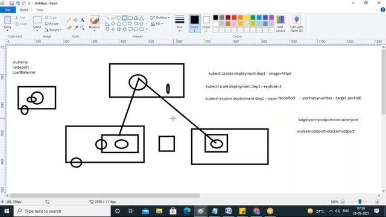386x217 pixels.
Task: Choose the Cloud callout shape
Action: pyautogui.click(x=142, y=30)
